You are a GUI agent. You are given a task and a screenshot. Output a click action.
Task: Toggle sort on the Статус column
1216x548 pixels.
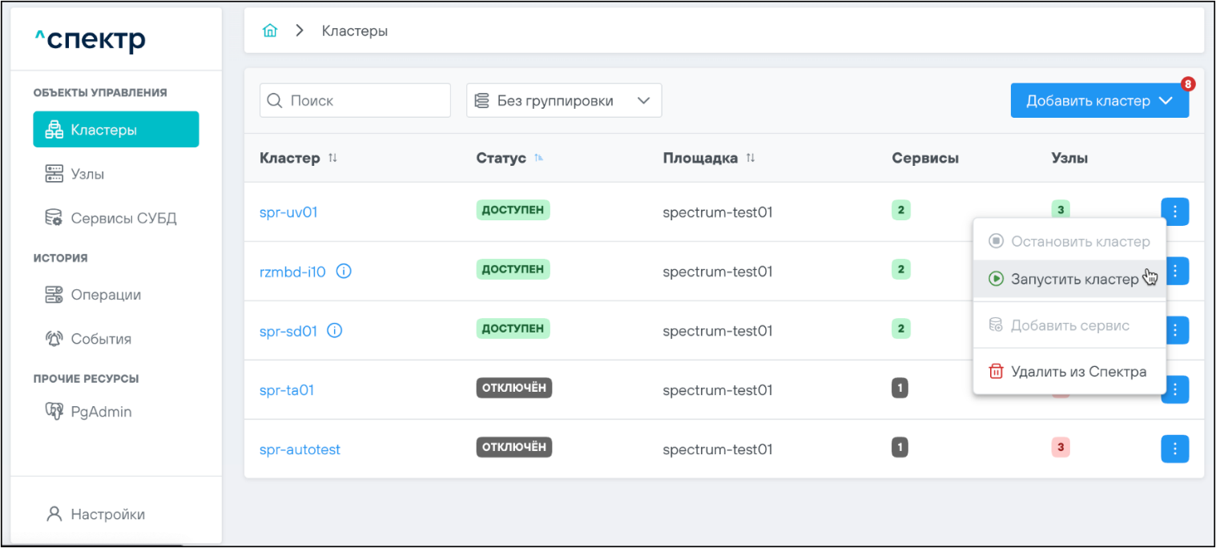click(539, 159)
